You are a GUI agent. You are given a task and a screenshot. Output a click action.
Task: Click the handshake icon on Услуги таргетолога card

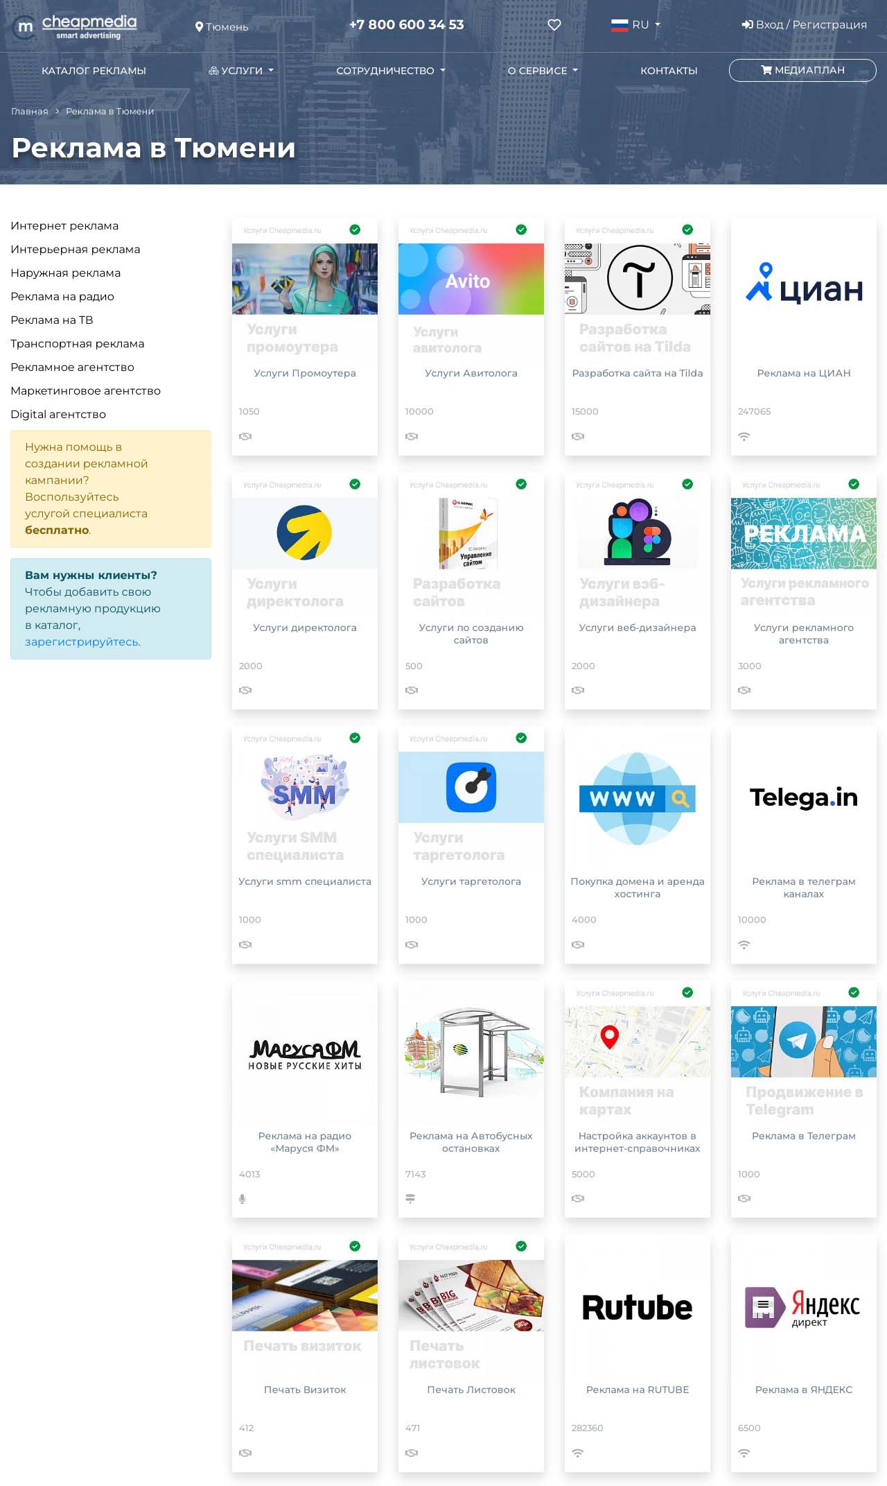point(412,944)
